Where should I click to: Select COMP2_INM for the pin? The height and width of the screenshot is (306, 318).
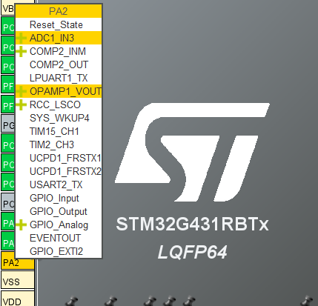point(59,51)
